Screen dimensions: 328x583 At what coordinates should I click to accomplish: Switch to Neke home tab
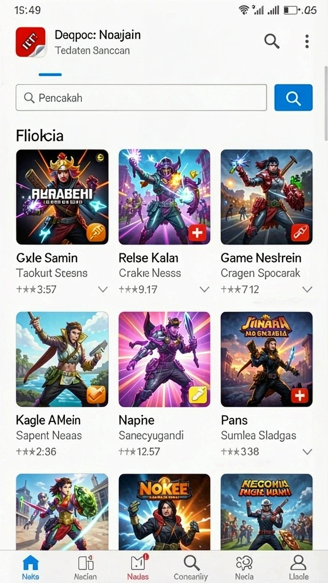(x=31, y=568)
